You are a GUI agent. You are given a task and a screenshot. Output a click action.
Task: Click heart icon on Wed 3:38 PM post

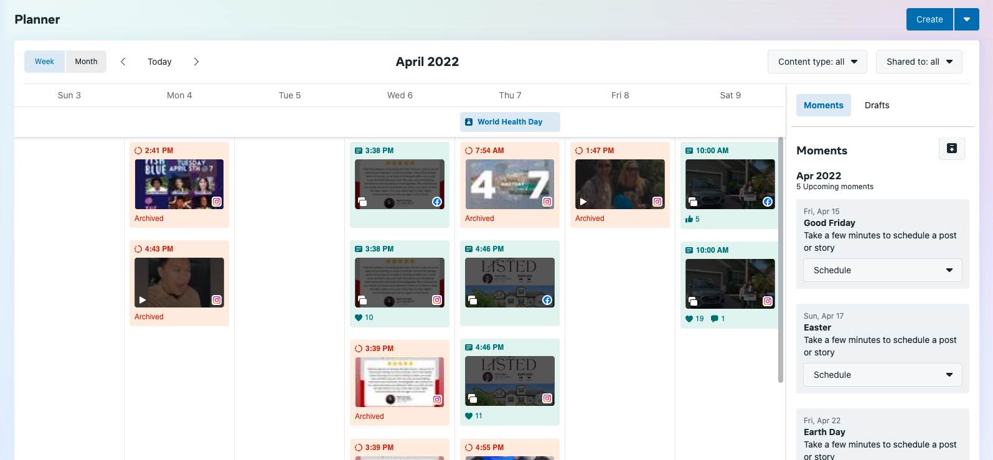pos(359,317)
